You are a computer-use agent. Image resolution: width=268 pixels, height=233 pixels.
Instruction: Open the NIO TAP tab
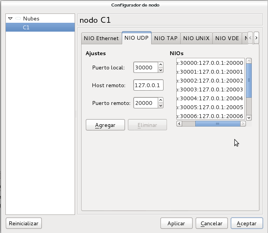(166, 39)
